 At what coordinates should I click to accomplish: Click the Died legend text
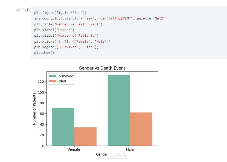[62, 81]
